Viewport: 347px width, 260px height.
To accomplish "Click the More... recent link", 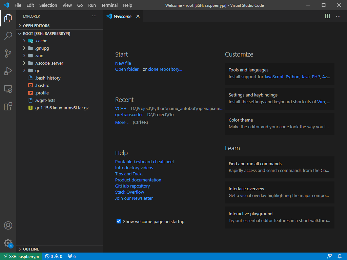I will (x=122, y=122).
